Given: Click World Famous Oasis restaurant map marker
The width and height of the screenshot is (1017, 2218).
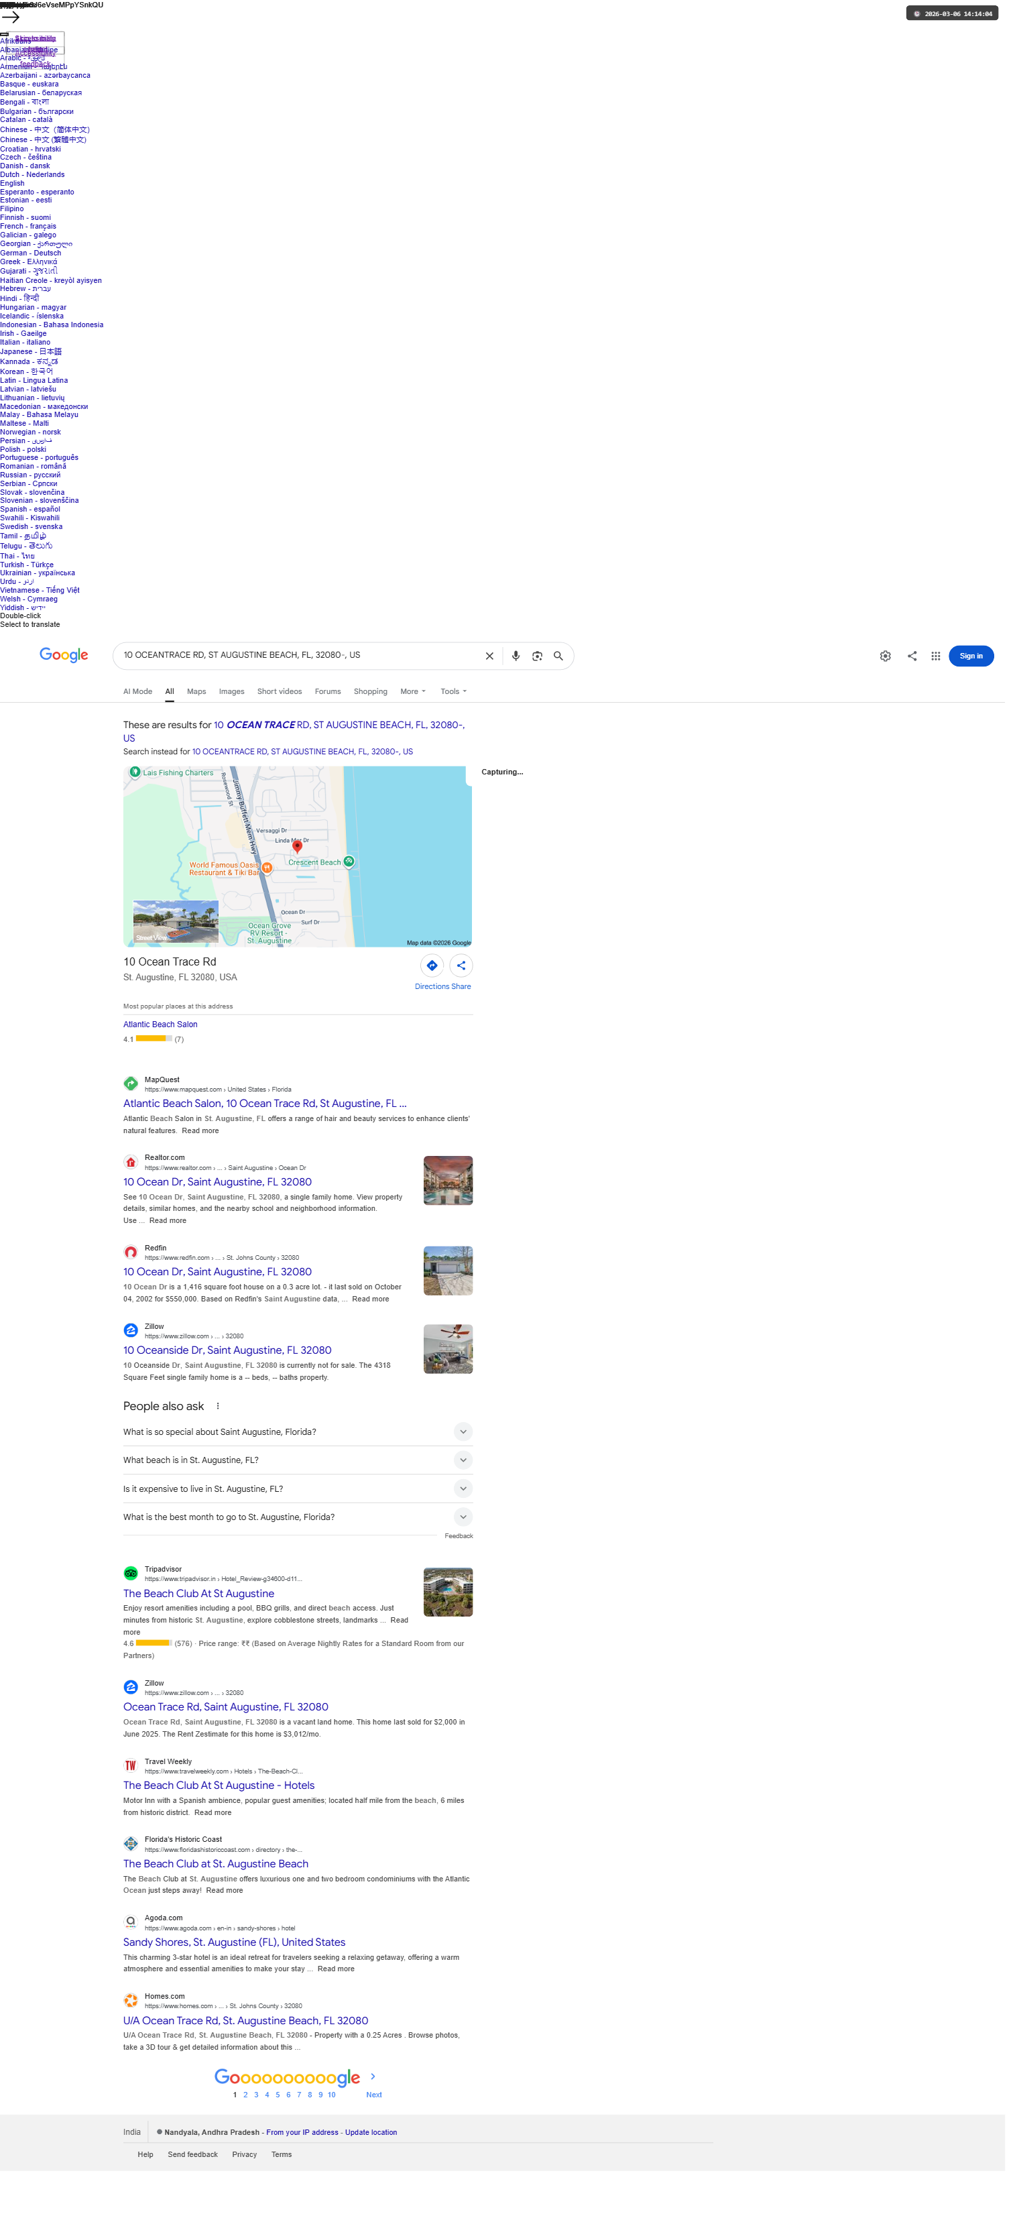Looking at the screenshot, I should tap(267, 868).
